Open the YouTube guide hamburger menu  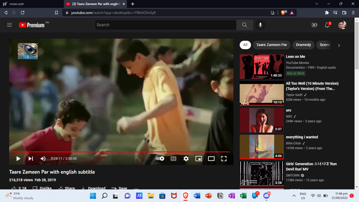pos(9,25)
